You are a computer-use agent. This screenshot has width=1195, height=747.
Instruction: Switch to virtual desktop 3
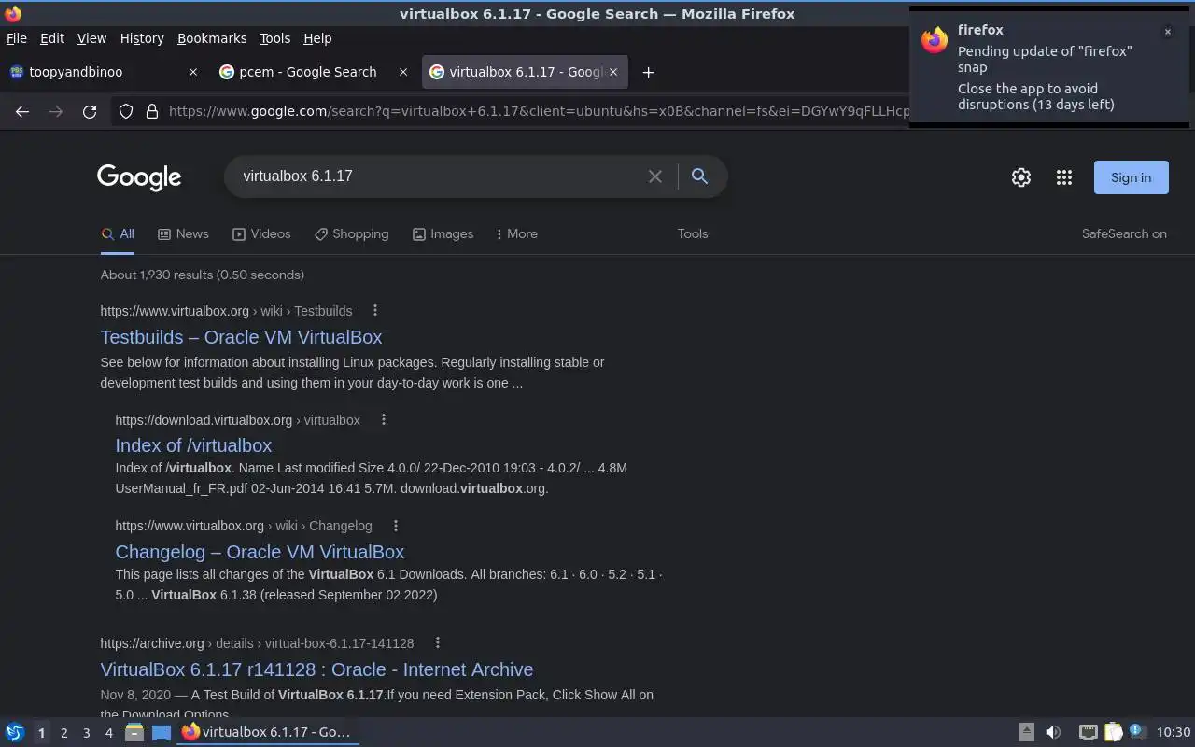(86, 733)
